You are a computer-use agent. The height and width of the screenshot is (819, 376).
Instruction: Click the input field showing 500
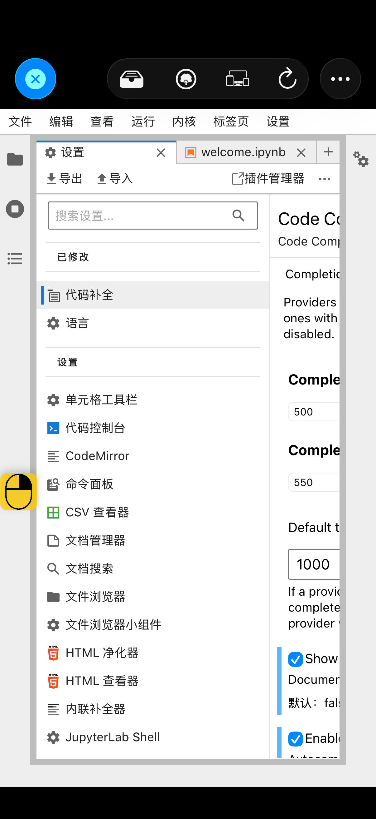pyautogui.click(x=314, y=412)
